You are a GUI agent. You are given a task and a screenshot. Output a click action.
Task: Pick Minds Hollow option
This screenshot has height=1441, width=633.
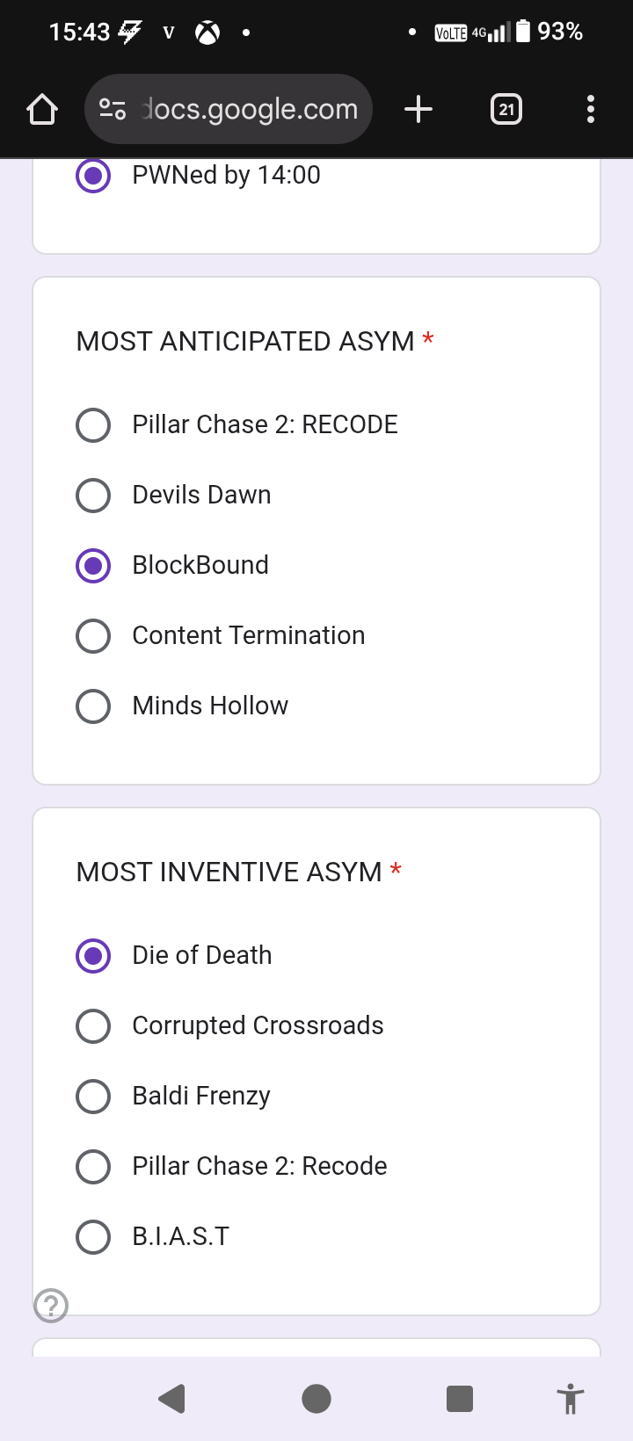[93, 706]
